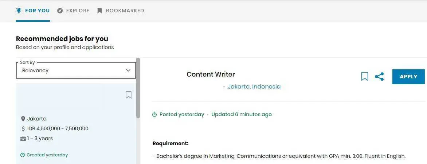Viewport: 427px width, 164px height.
Task: Click the job list vertical scrollbar
Action: [x=138, y=88]
